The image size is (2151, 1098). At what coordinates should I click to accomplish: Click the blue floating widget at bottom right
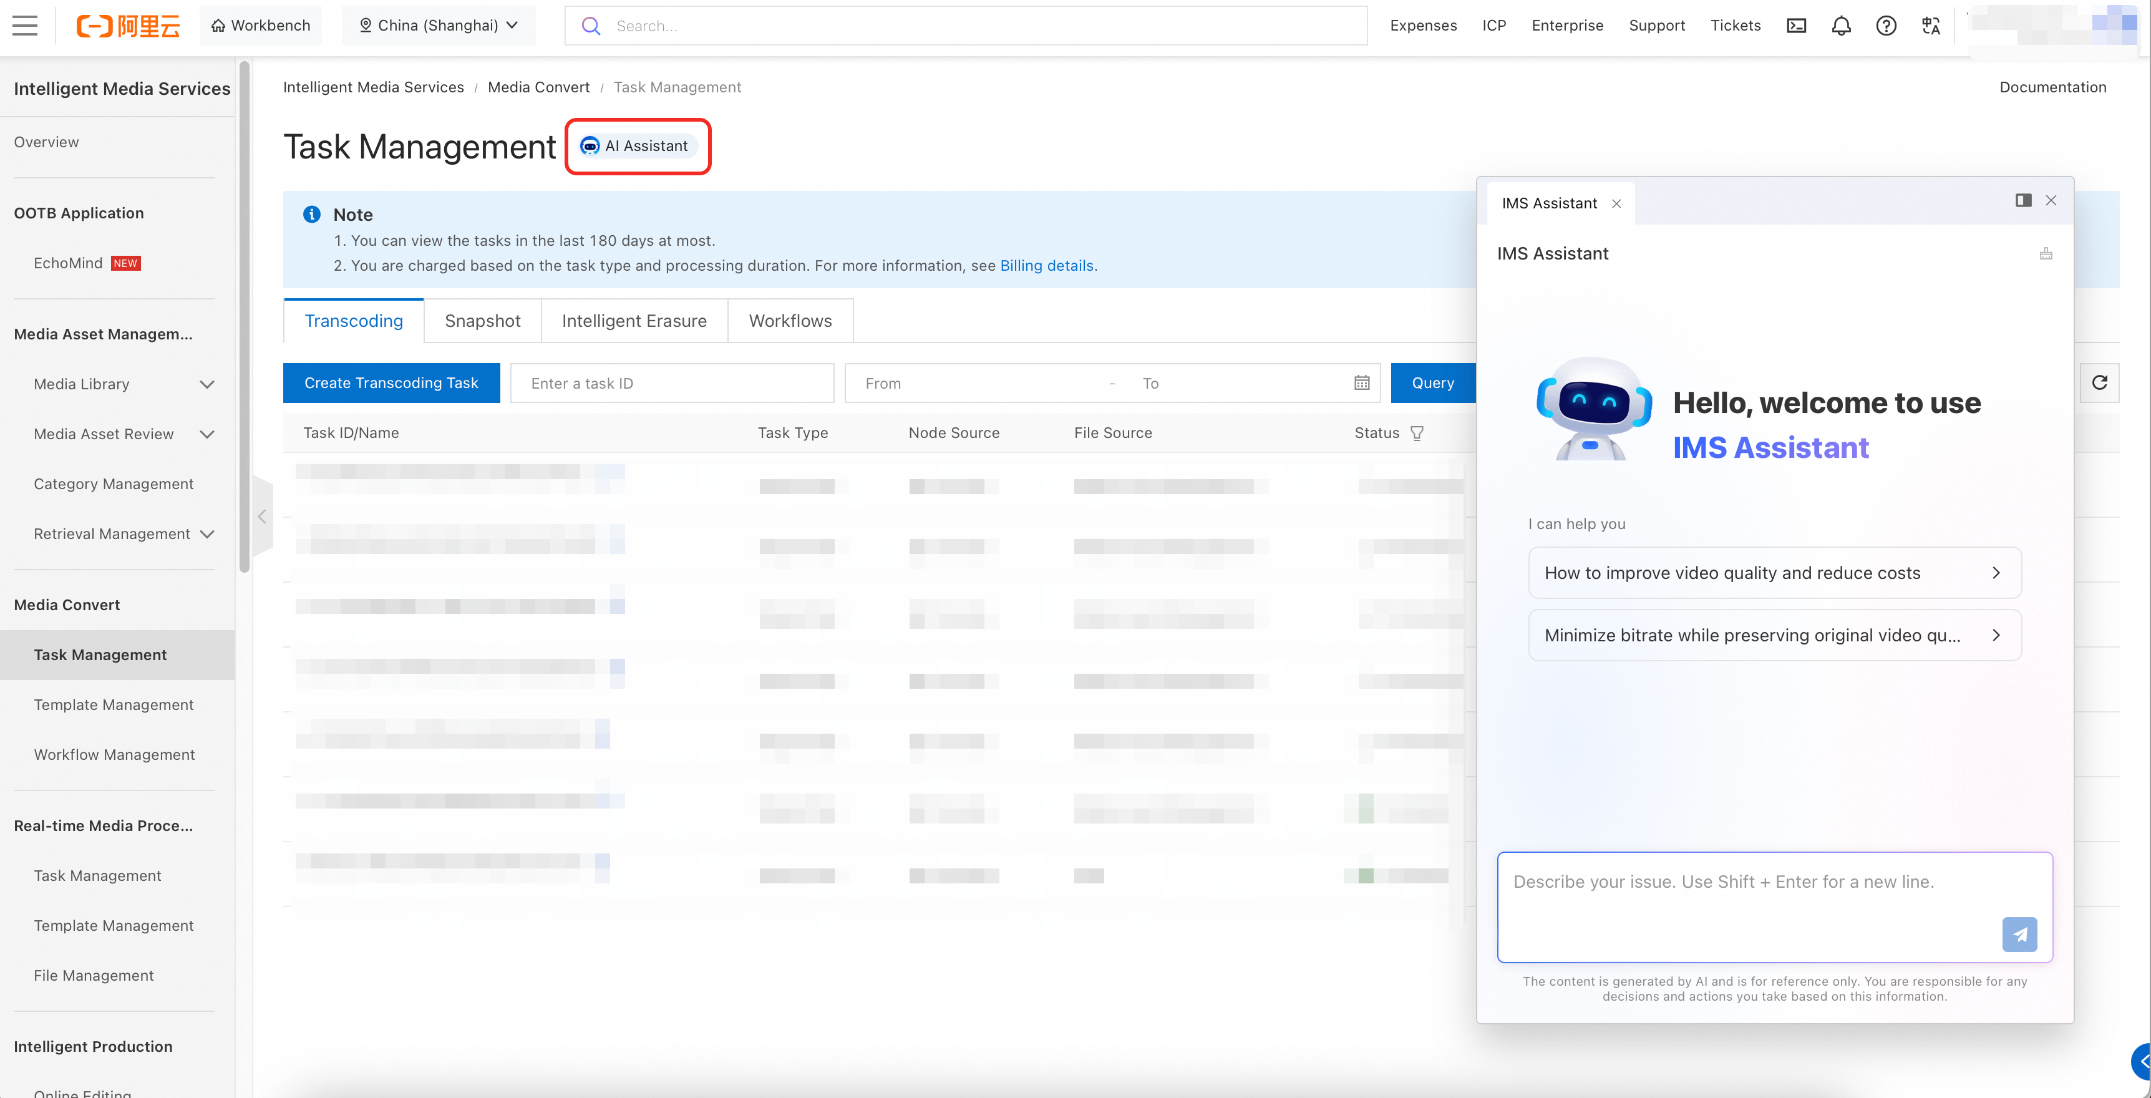(2140, 1061)
